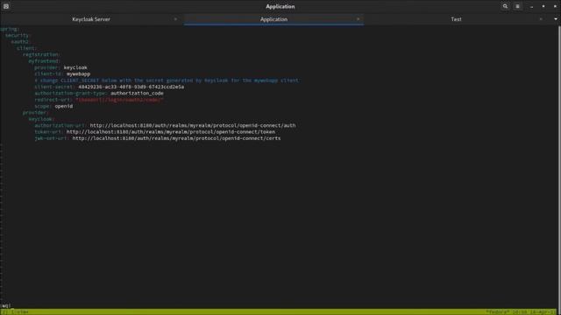
Task: Click the client-id value 'mywebapp'
Action: click(78, 73)
